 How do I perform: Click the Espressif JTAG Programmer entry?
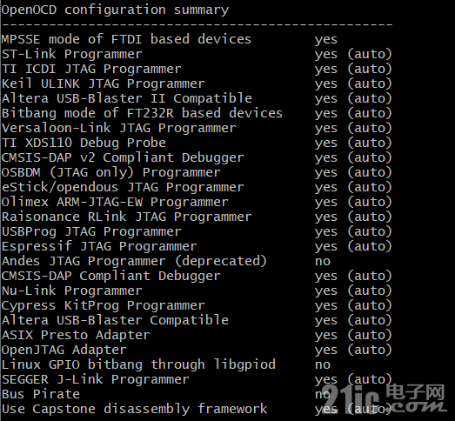pyautogui.click(x=99, y=247)
